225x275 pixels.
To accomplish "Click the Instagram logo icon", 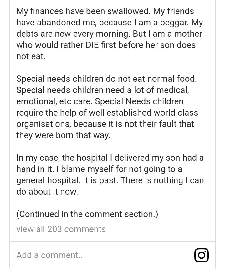I will click(202, 255).
